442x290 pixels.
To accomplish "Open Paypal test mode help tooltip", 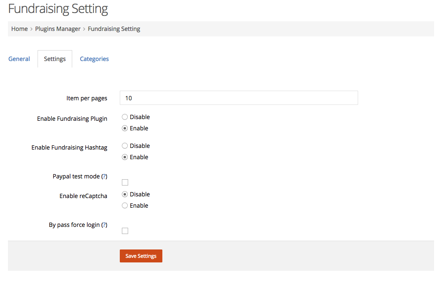I will (104, 176).
